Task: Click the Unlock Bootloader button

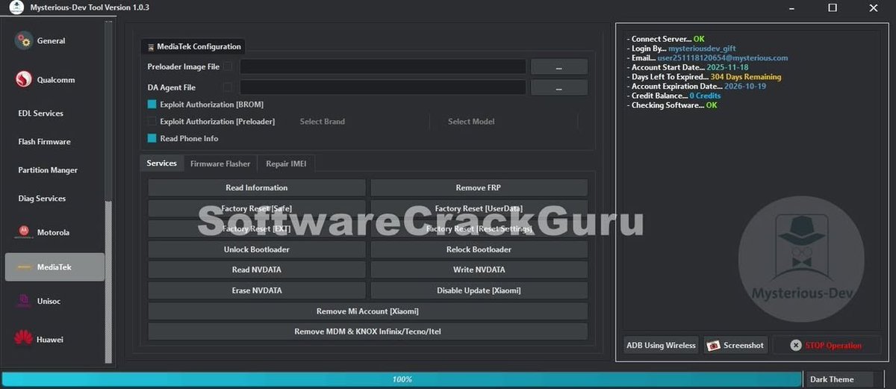Action: pos(257,249)
